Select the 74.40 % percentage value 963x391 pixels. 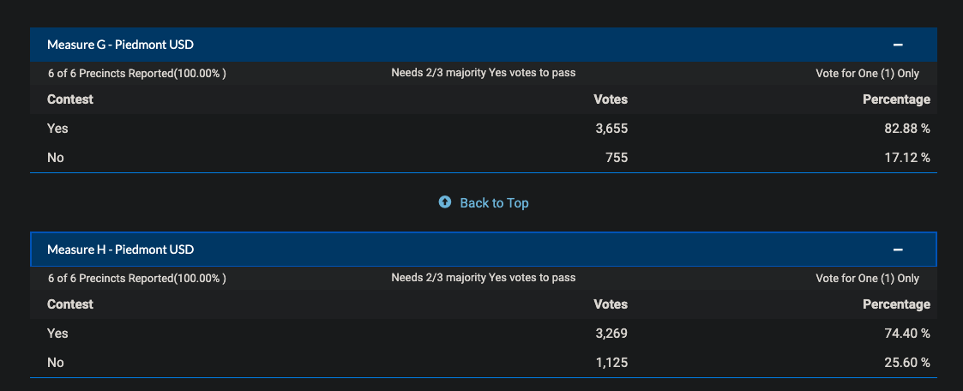[903, 334]
